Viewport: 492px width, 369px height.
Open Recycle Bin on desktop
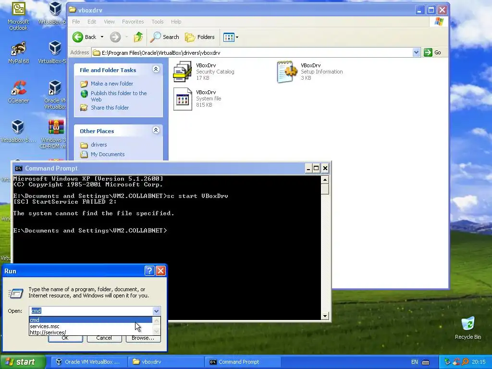(x=468, y=328)
